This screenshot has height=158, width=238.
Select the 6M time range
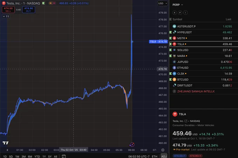[x=30, y=156]
